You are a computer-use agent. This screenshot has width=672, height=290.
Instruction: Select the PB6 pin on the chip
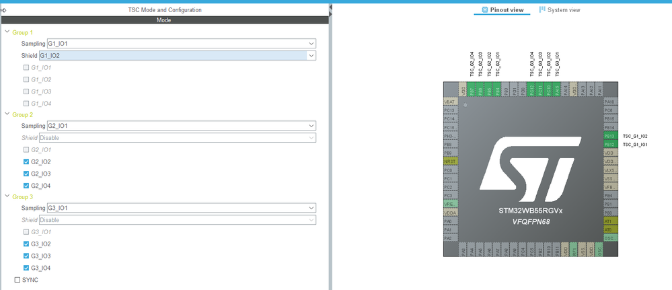(480, 89)
